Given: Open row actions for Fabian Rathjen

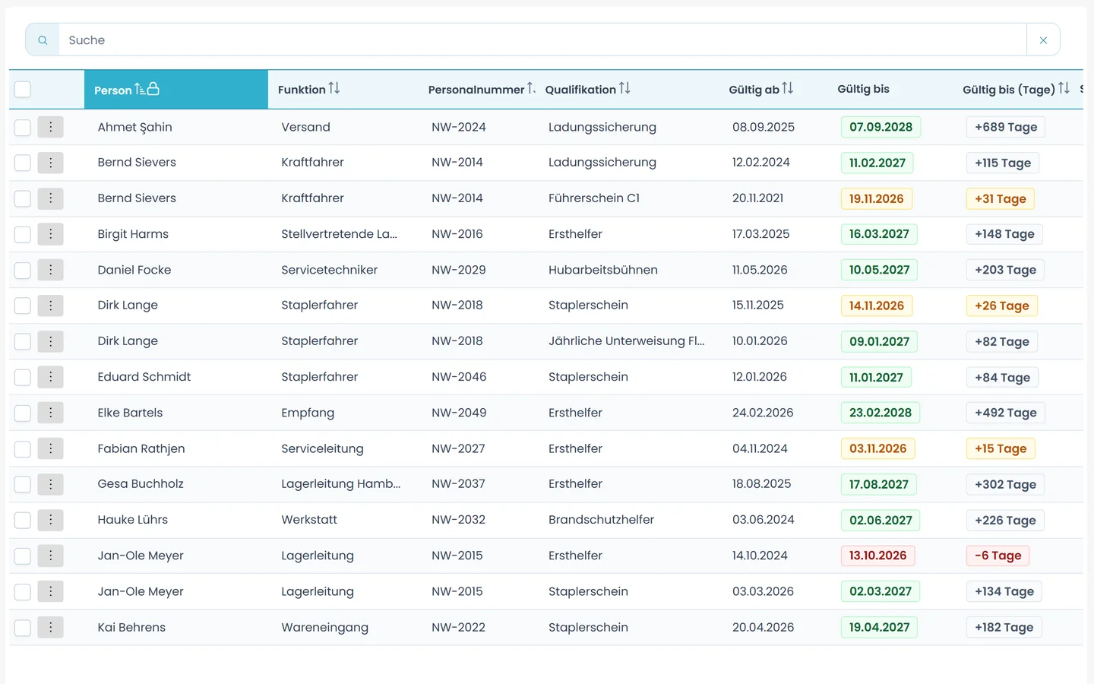Looking at the screenshot, I should pos(51,448).
